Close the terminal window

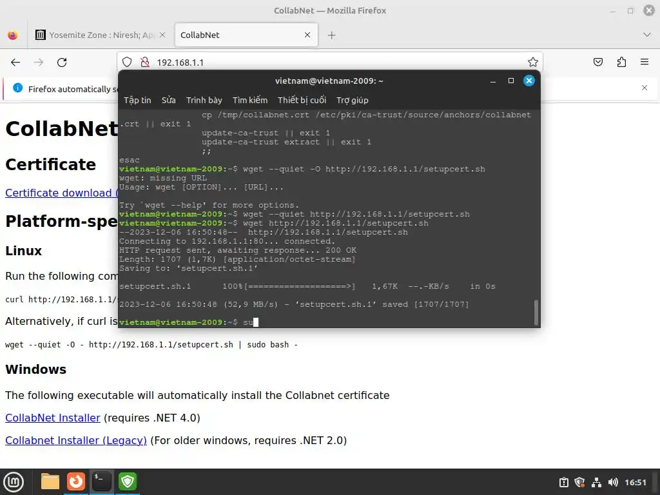[x=529, y=81]
